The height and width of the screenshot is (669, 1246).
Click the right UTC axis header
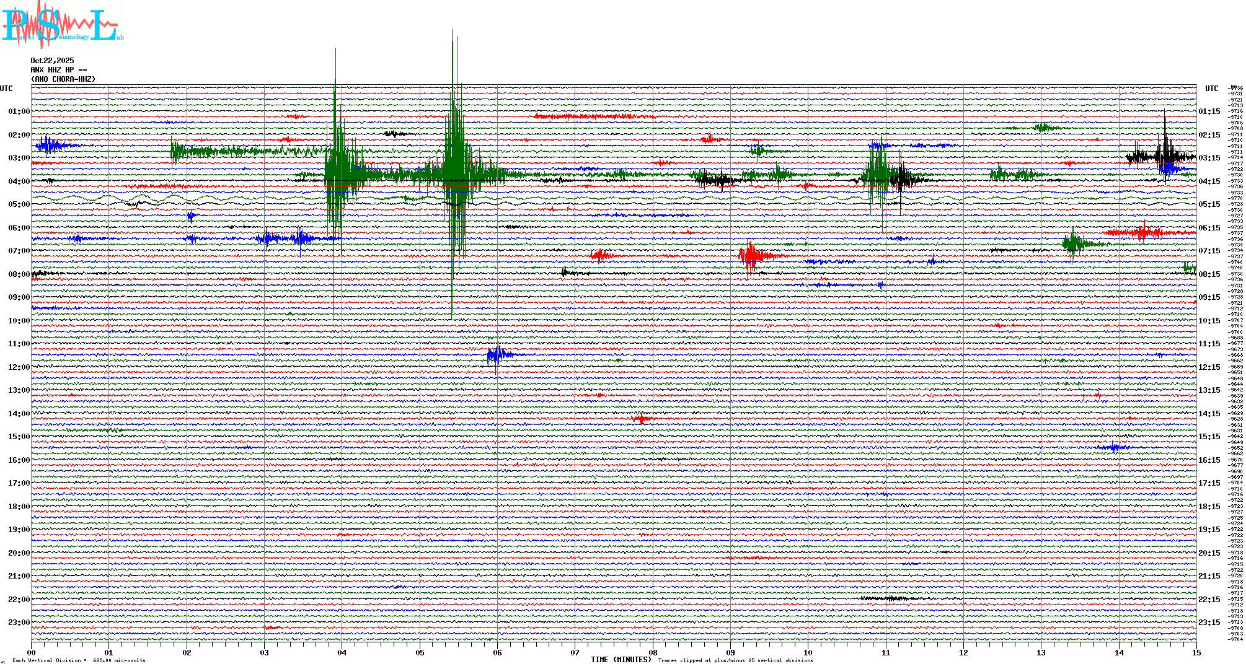(x=1211, y=89)
